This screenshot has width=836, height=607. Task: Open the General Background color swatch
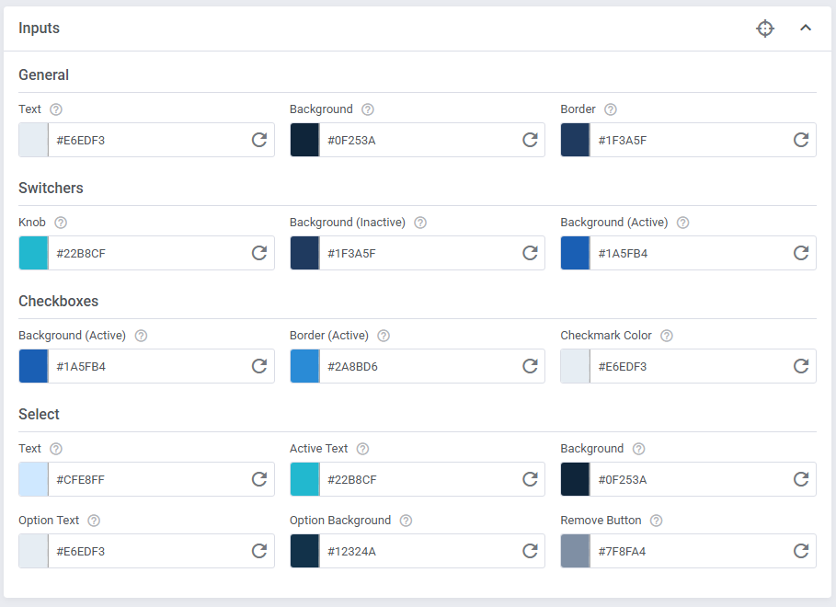pyautogui.click(x=304, y=140)
